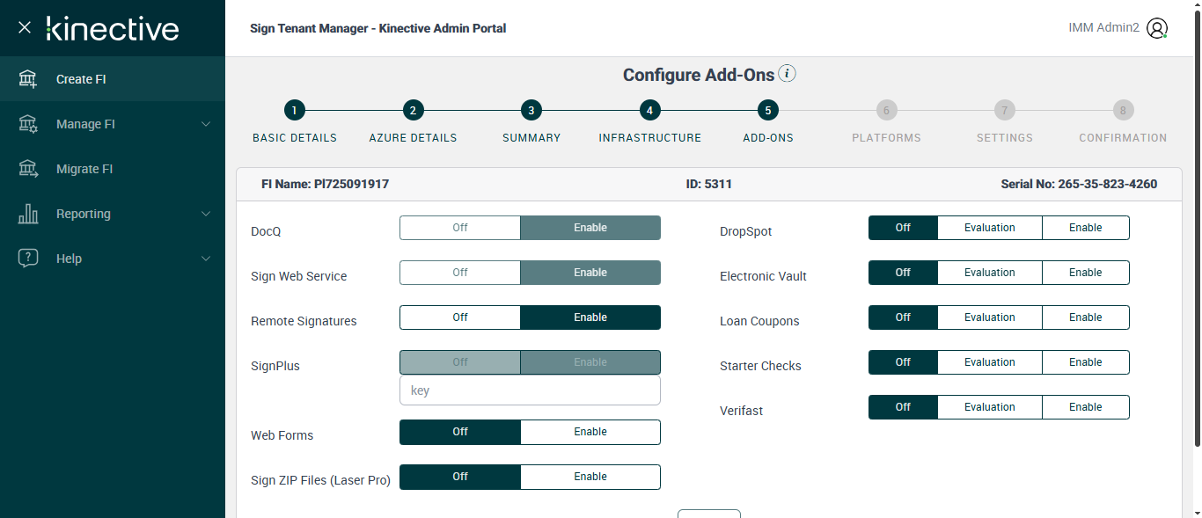Go to step 3 circle Summary
Screen dimensions: 1202x518
[x=531, y=110]
